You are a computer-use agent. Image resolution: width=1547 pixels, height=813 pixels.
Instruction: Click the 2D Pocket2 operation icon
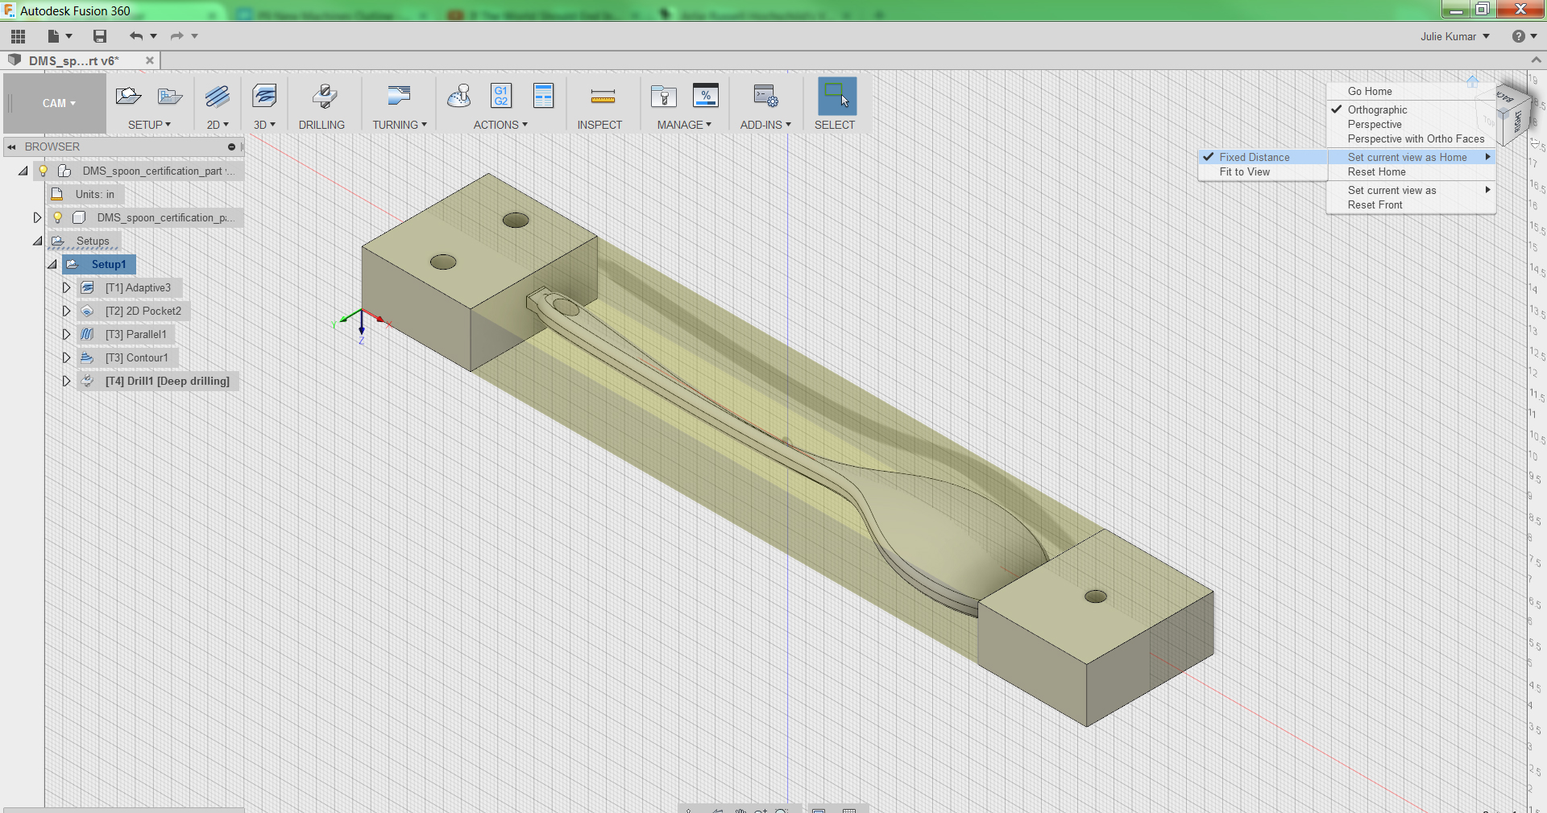point(88,312)
